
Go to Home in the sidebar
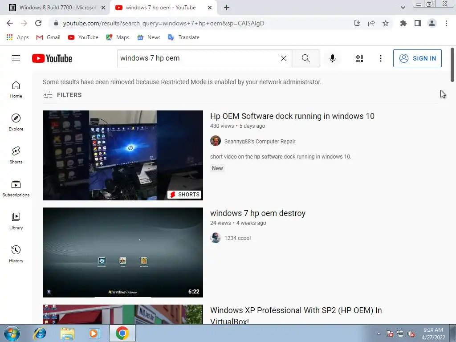coord(16,89)
